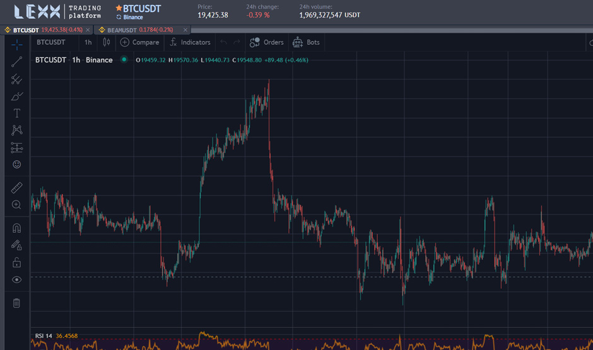The width and height of the screenshot is (593, 350).
Task: Toggle lock all drawing tools
Action: click(16, 262)
